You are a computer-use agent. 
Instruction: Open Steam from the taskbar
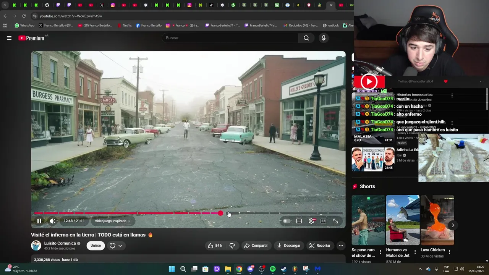pos(283,269)
